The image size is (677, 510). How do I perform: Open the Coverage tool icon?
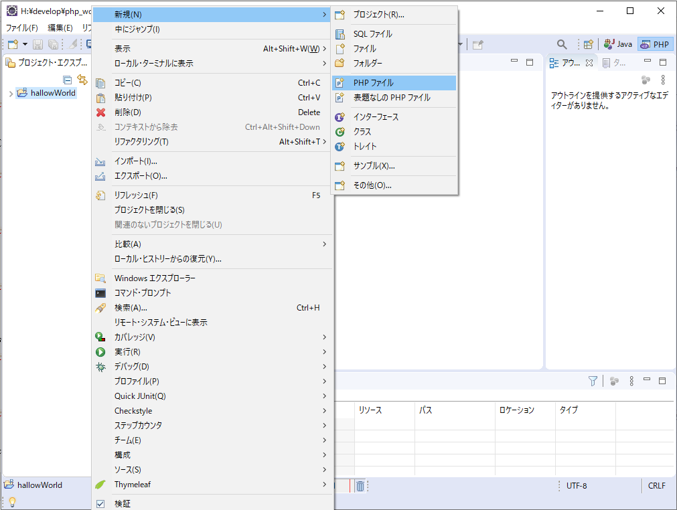(101, 337)
